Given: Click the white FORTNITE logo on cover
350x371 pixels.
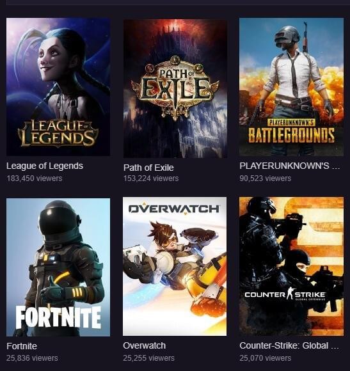Looking at the screenshot, I should pyautogui.click(x=58, y=317).
